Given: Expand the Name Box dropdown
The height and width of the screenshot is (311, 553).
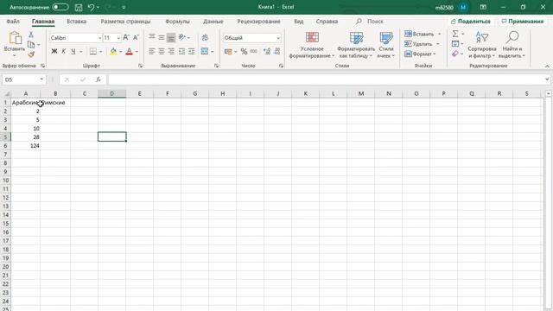Looking at the screenshot, I should coord(41,79).
